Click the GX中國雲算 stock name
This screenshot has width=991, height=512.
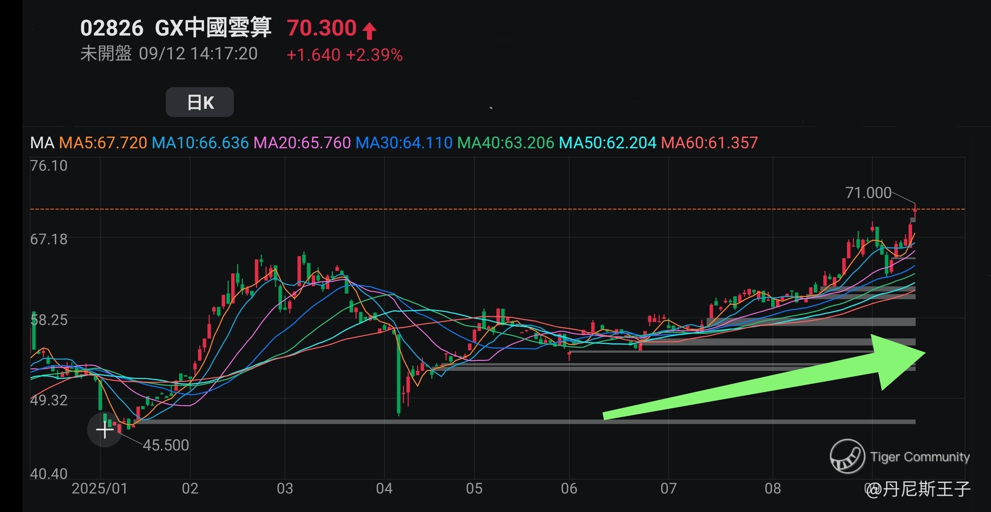pyautogui.click(x=213, y=28)
